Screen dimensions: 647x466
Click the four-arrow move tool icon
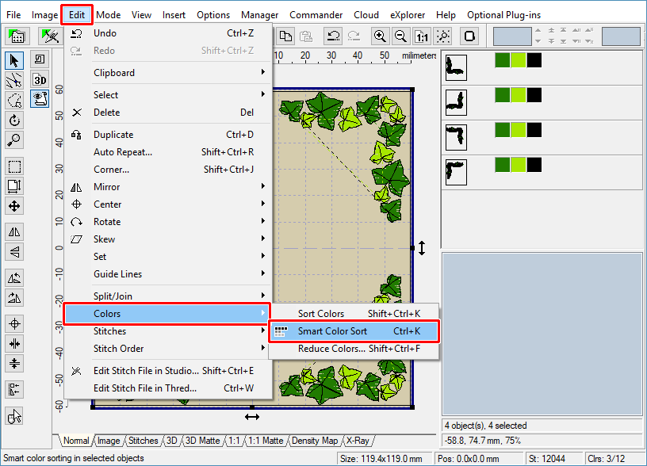point(14,206)
